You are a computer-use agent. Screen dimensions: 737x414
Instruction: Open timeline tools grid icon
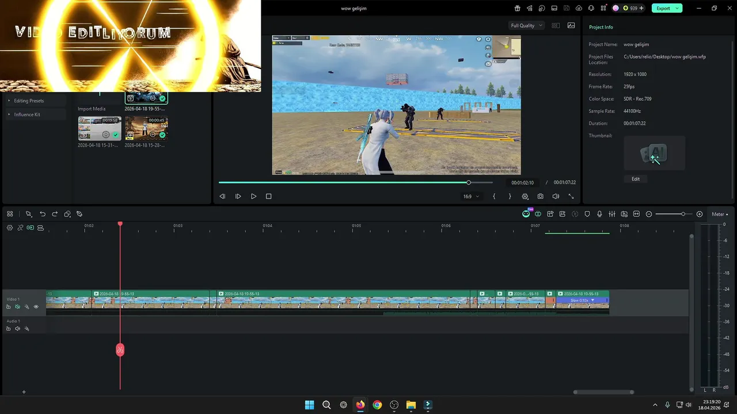(10, 214)
